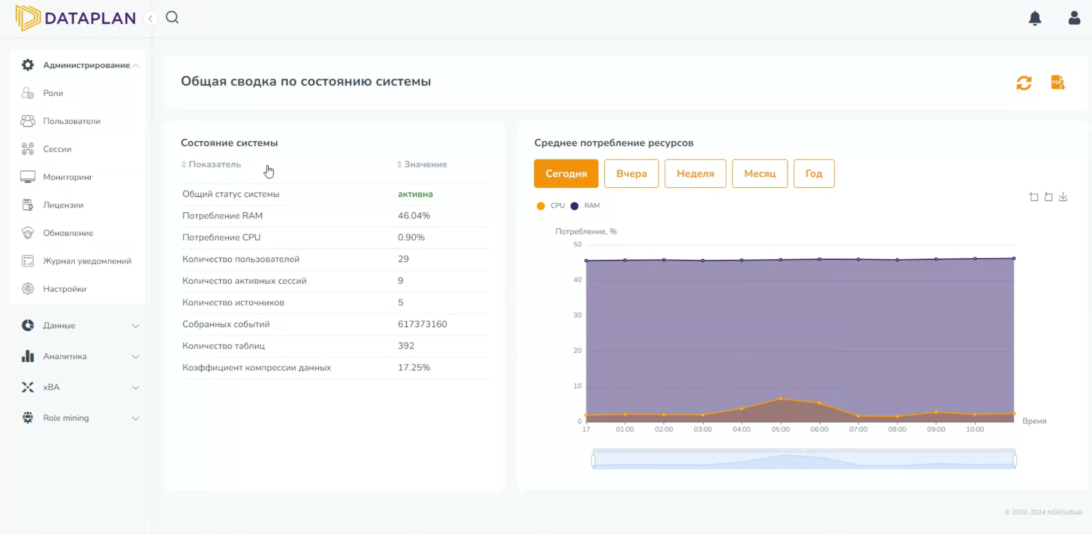Click the search magnifier icon

[172, 18]
